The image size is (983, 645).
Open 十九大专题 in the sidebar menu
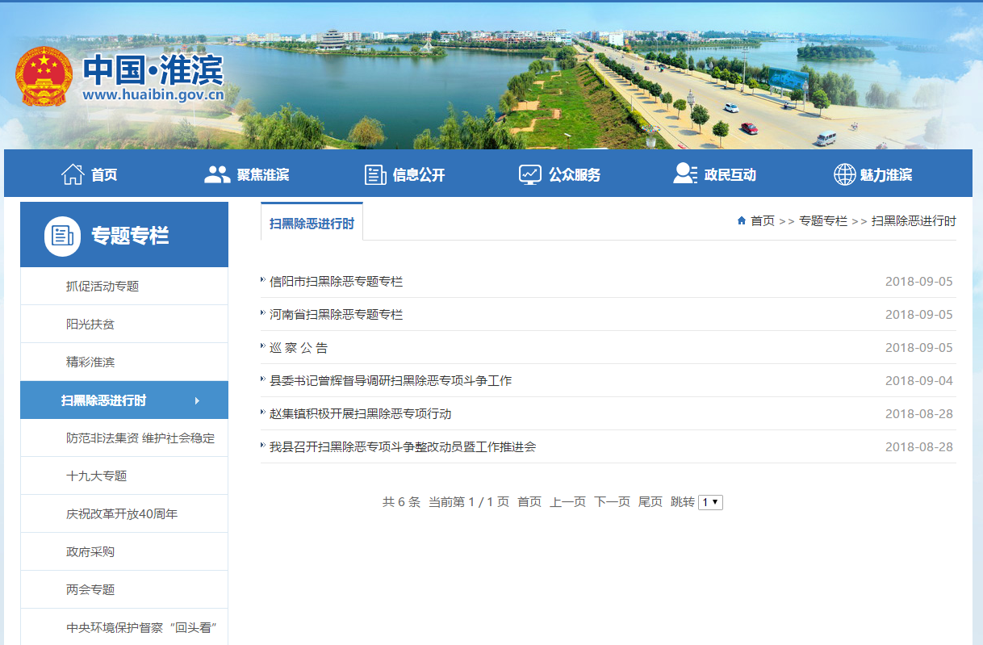(97, 476)
